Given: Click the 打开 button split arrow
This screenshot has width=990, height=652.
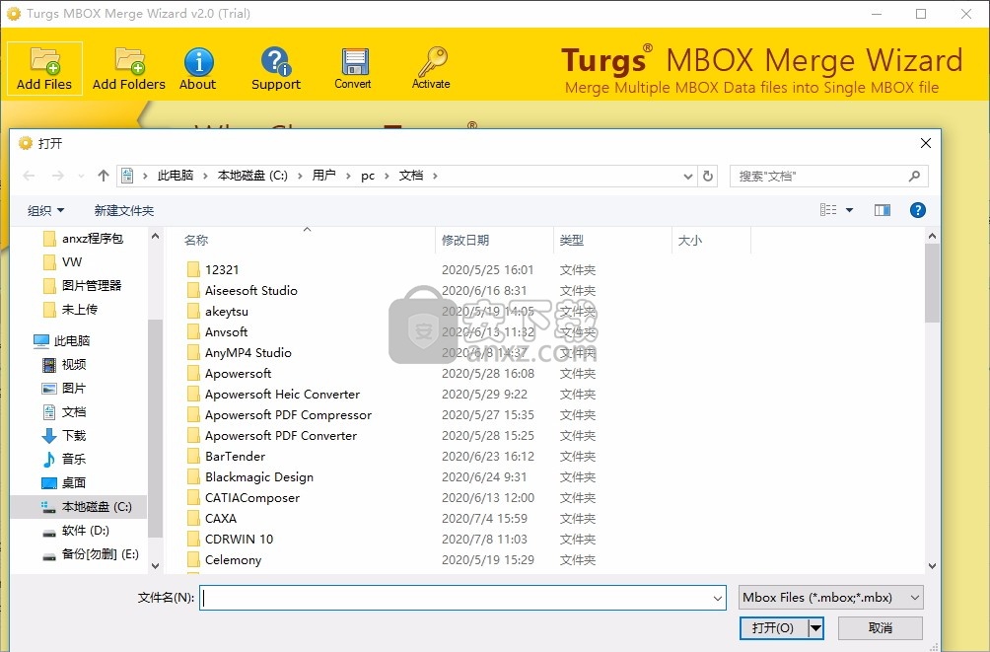Looking at the screenshot, I should coord(815,628).
